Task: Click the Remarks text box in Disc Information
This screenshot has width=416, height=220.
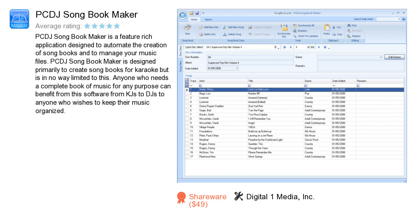Action: [x=361, y=66]
